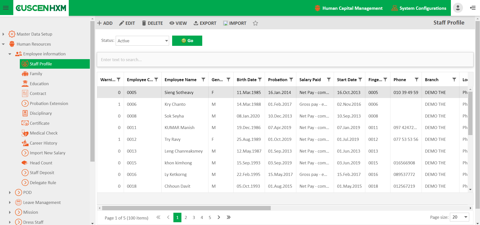
Task: Click the horizontal scrollbar of the table
Action: 186,208
